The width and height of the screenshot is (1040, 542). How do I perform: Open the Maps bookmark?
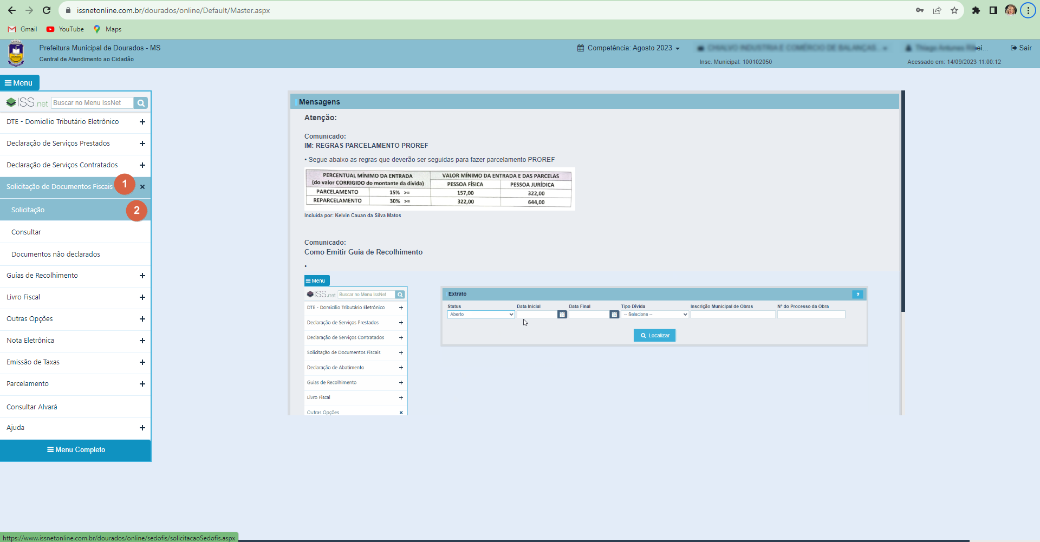click(107, 29)
